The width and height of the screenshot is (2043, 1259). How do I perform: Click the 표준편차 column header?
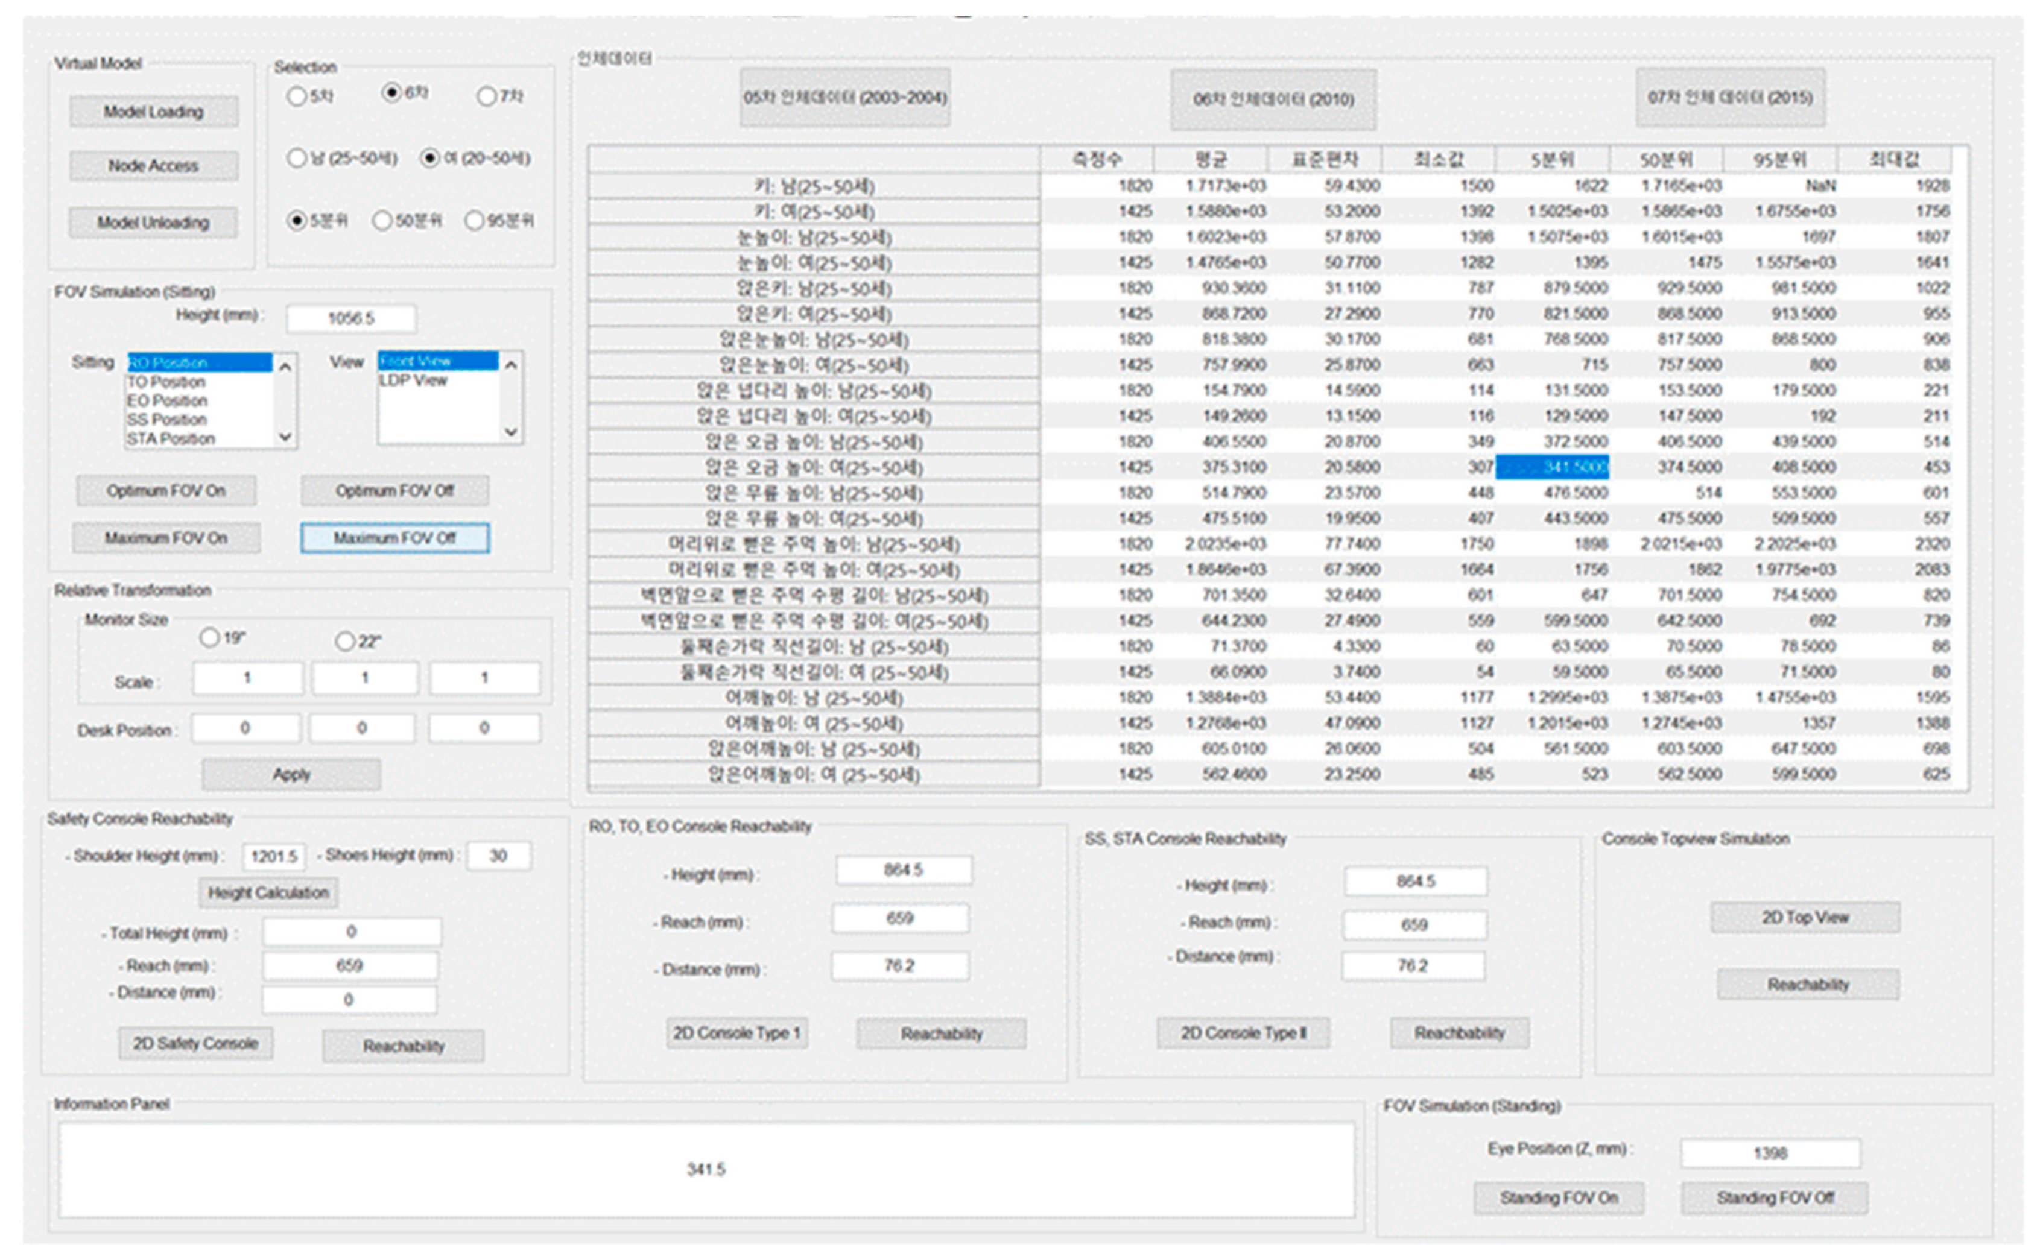pos(1324,159)
